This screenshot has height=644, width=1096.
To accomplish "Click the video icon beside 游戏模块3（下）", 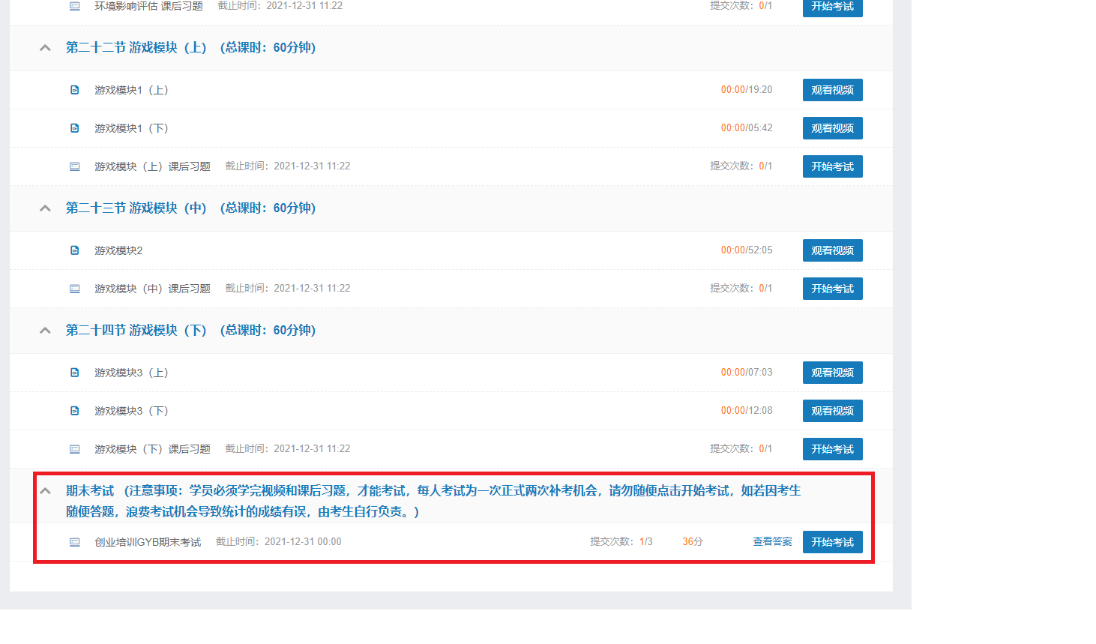I will point(75,411).
